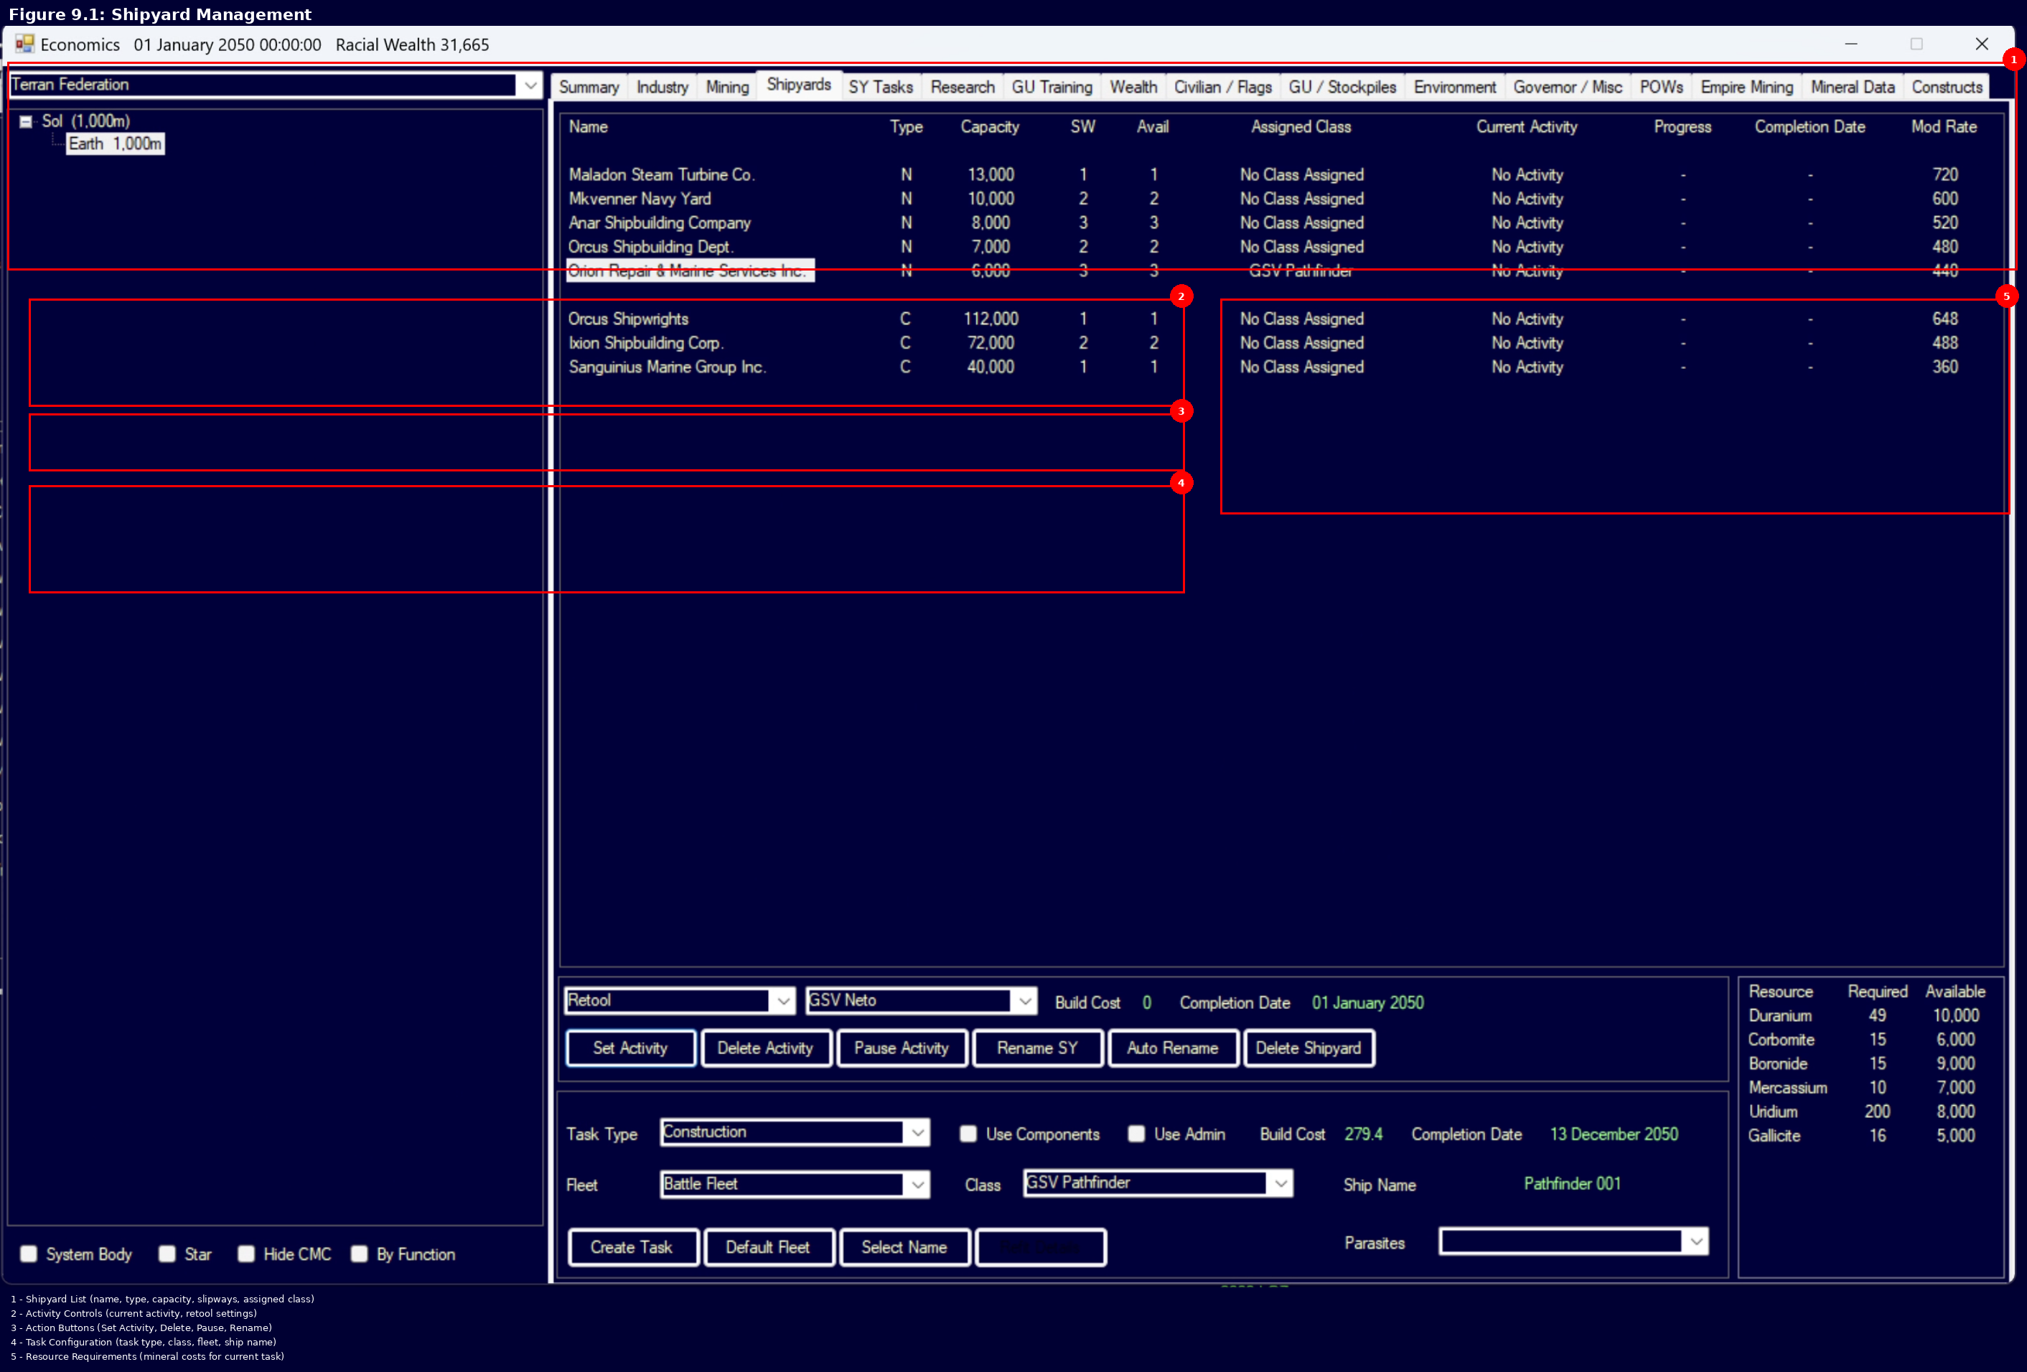The height and width of the screenshot is (1372, 2027).
Task: Open the Task Type Construction dropdown
Action: [x=916, y=1132]
